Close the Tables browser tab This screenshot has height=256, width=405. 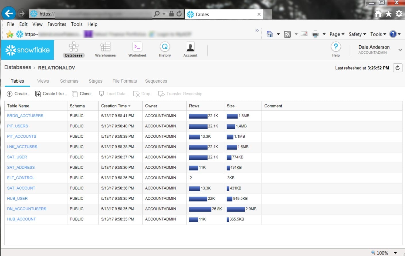pos(259,14)
